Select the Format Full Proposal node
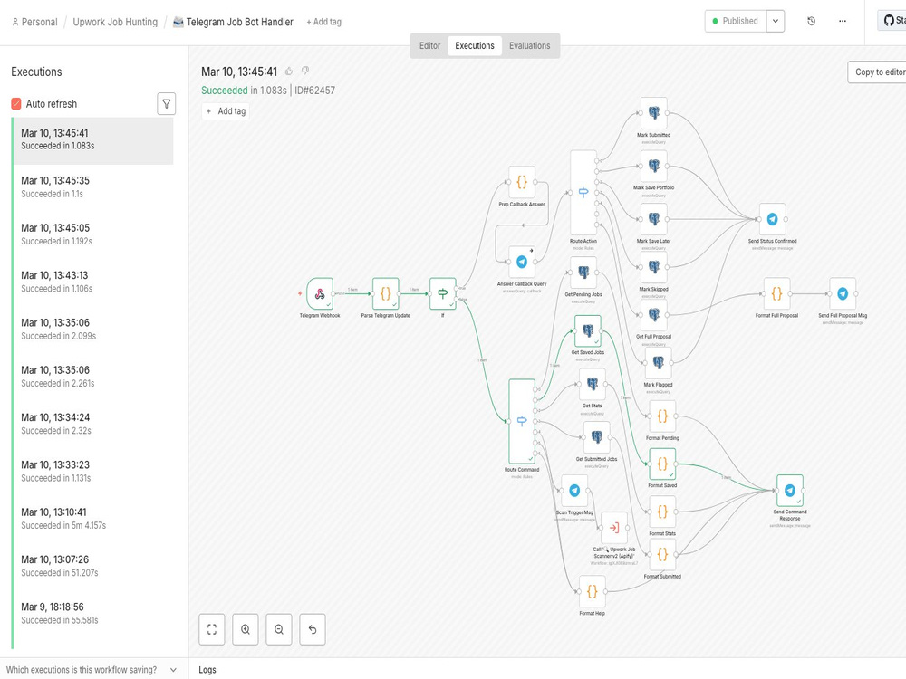The width and height of the screenshot is (906, 679). tap(776, 294)
